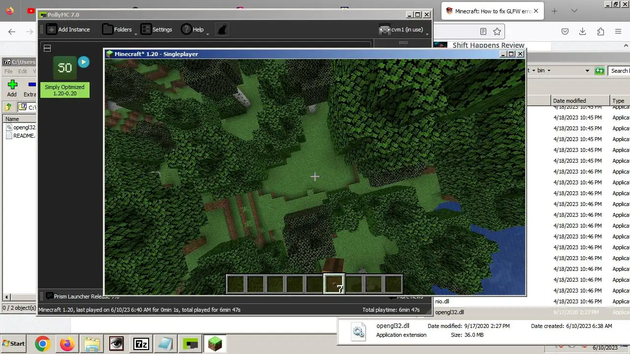This screenshot has height=354, width=630.
Task: Open the Firefox downloads panel
Action: tap(583, 31)
